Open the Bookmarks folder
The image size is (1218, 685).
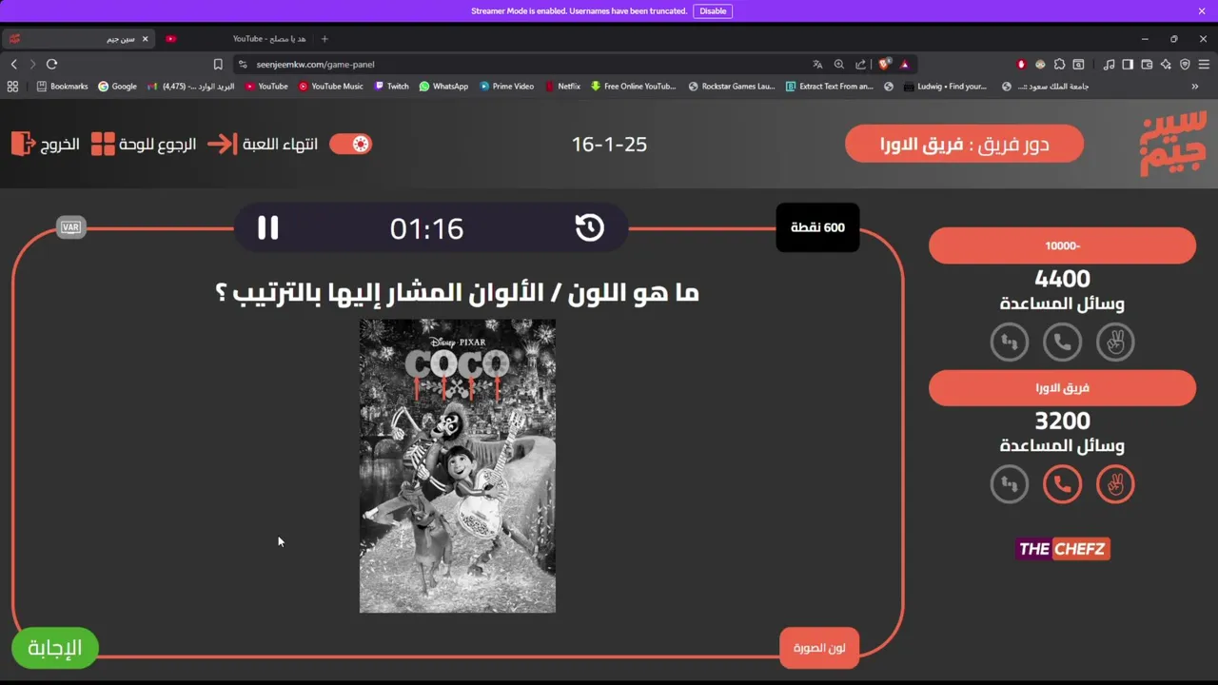pos(62,86)
